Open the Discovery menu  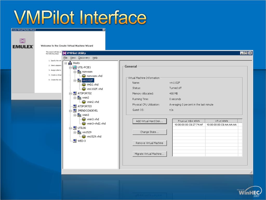coord(84,58)
